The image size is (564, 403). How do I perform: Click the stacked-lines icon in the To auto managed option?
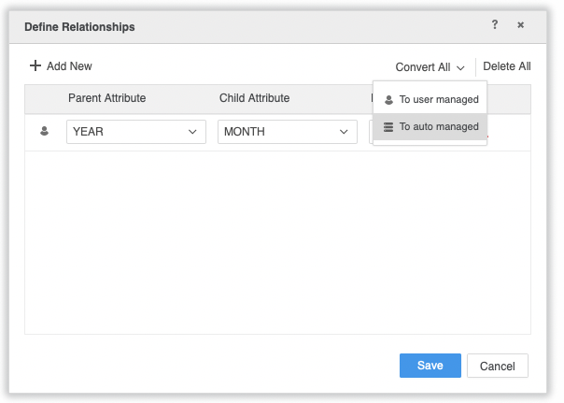(388, 127)
